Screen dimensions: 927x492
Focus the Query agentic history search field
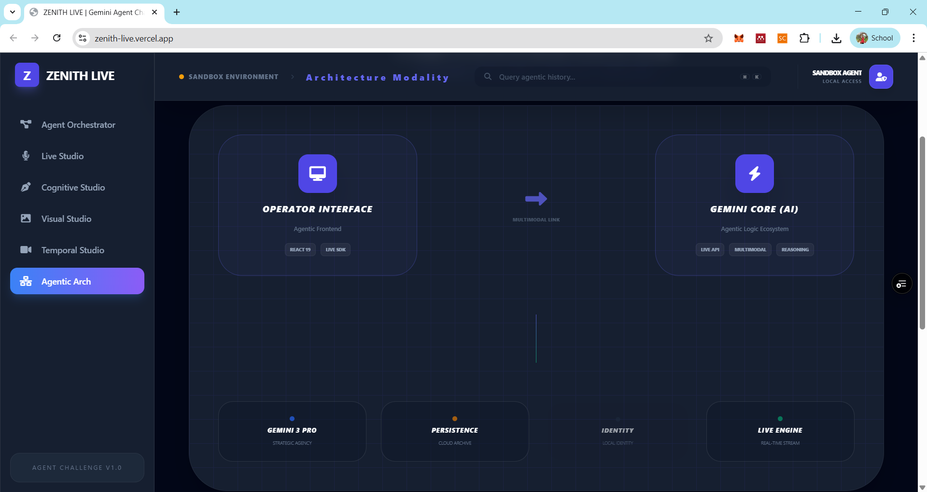(x=623, y=77)
